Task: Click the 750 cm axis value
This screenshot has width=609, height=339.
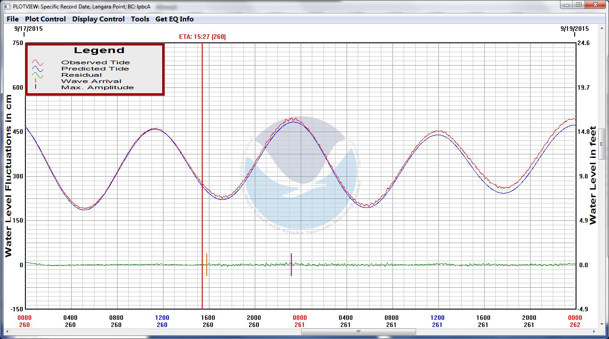Action: pyautogui.click(x=18, y=43)
